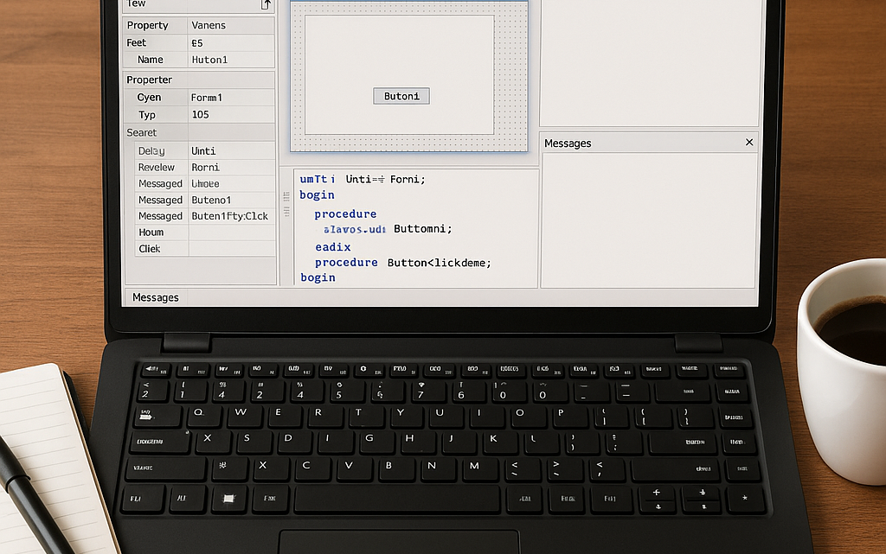Click the Rorni value of Revelew
The image size is (886, 554).
[205, 168]
